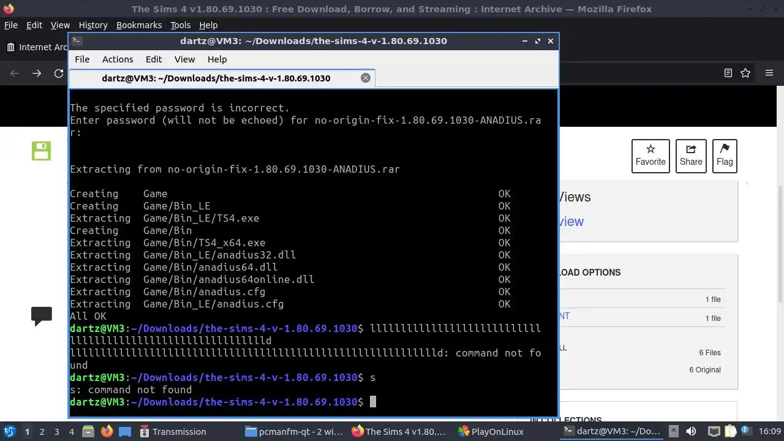Open Firefox View menu

(x=60, y=25)
